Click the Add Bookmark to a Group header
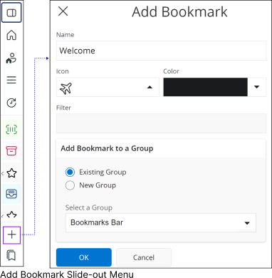This screenshot has width=272, height=278. pyautogui.click(x=107, y=148)
